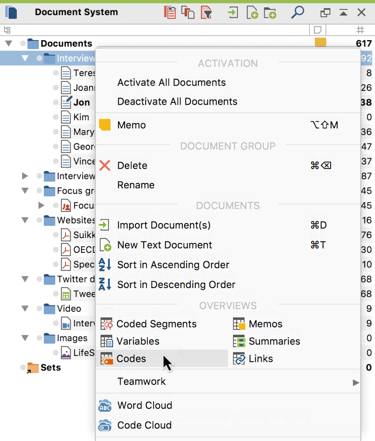This screenshot has width=375, height=441.
Task: Toggle activation circle for Mary document
Action: 56,132
